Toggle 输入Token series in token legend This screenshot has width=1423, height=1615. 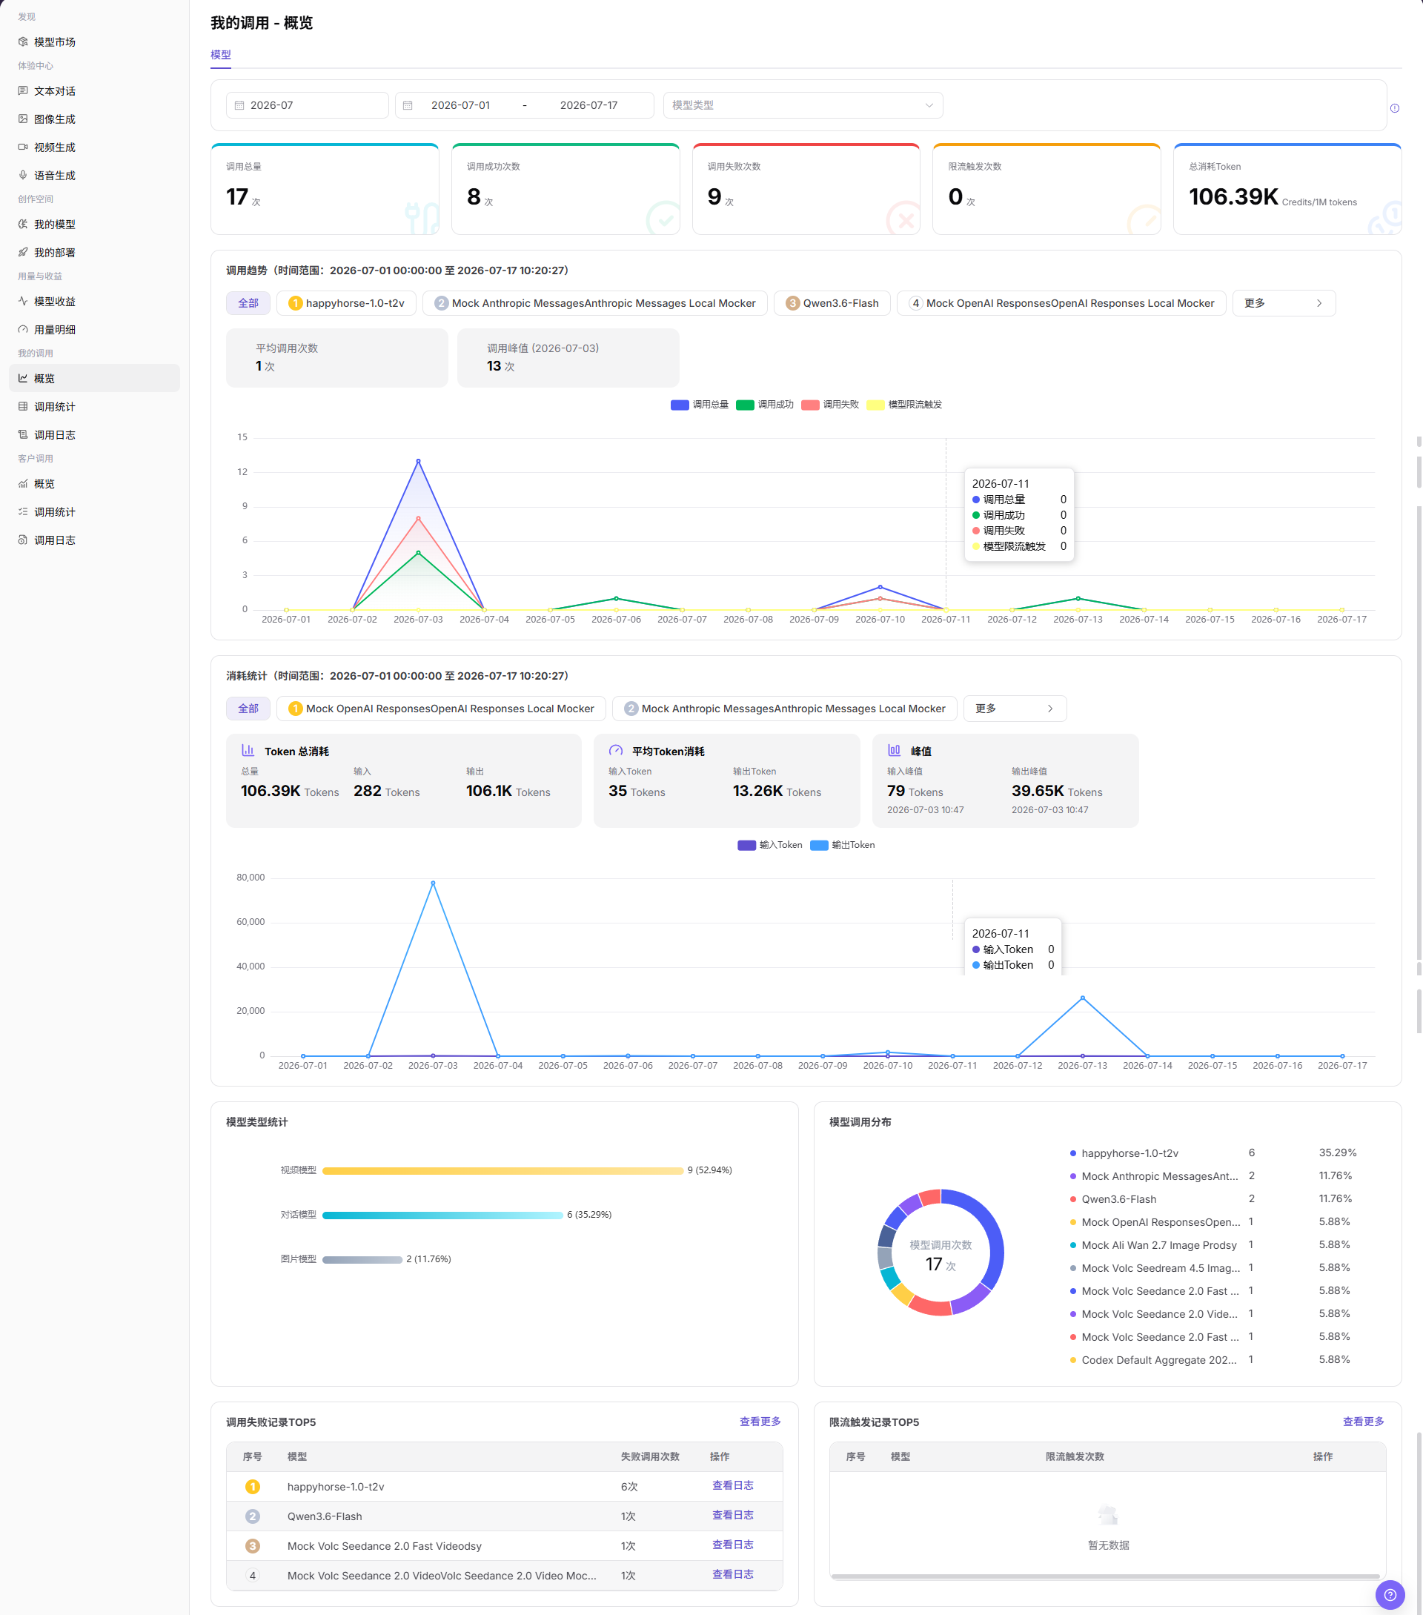[769, 845]
